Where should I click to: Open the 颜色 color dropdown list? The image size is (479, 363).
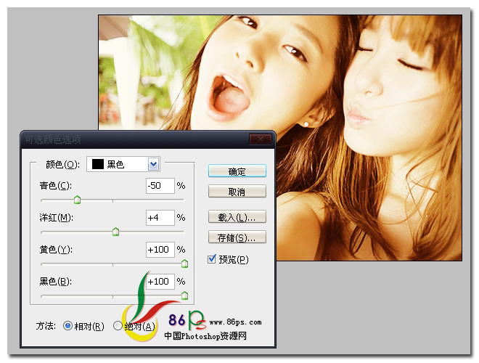[153, 164]
